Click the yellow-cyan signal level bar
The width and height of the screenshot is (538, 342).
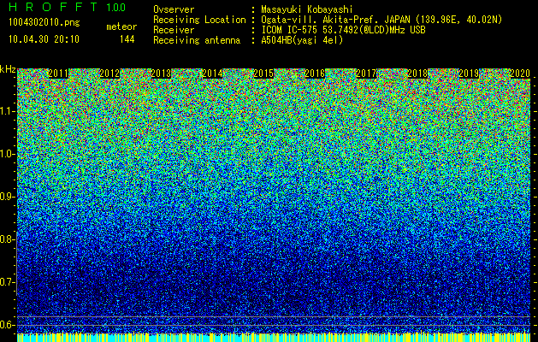[x=274, y=337]
